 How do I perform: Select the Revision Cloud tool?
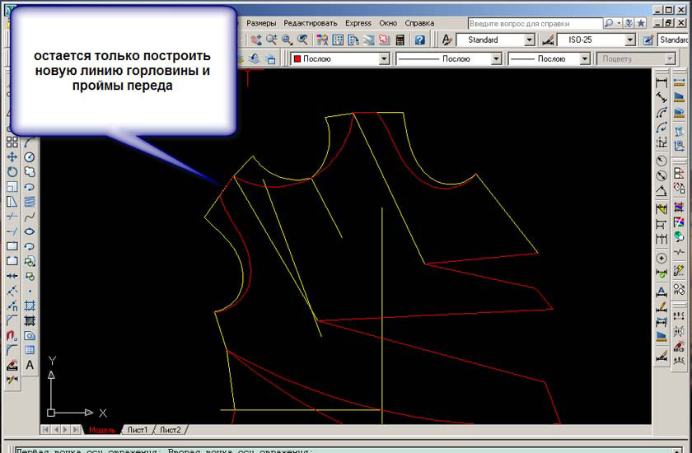[x=30, y=172]
